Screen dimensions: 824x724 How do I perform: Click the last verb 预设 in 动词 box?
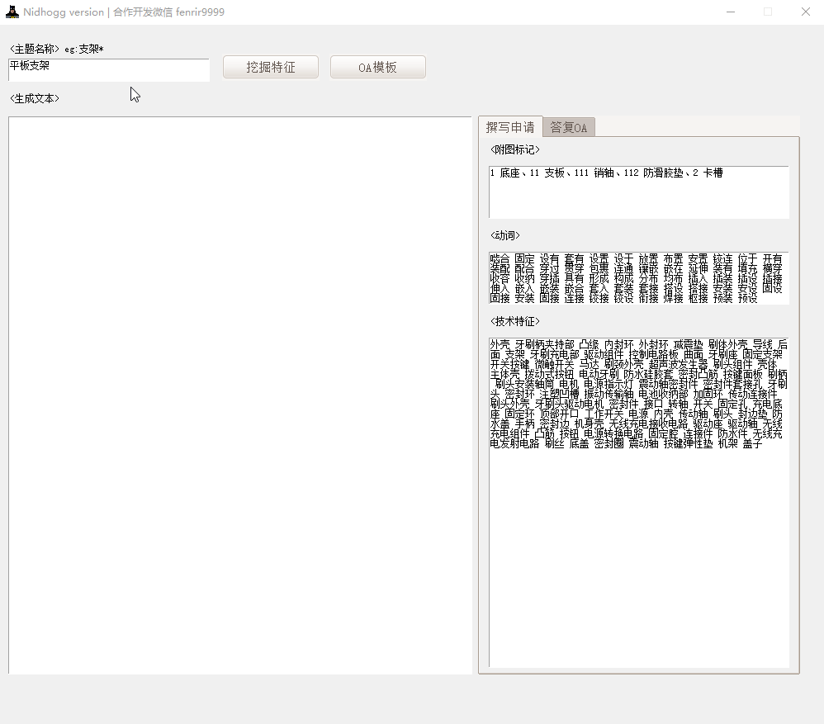pyautogui.click(x=747, y=298)
